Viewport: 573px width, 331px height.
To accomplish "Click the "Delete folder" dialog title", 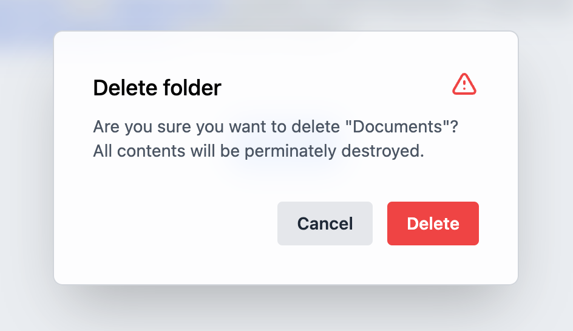I will click(157, 88).
